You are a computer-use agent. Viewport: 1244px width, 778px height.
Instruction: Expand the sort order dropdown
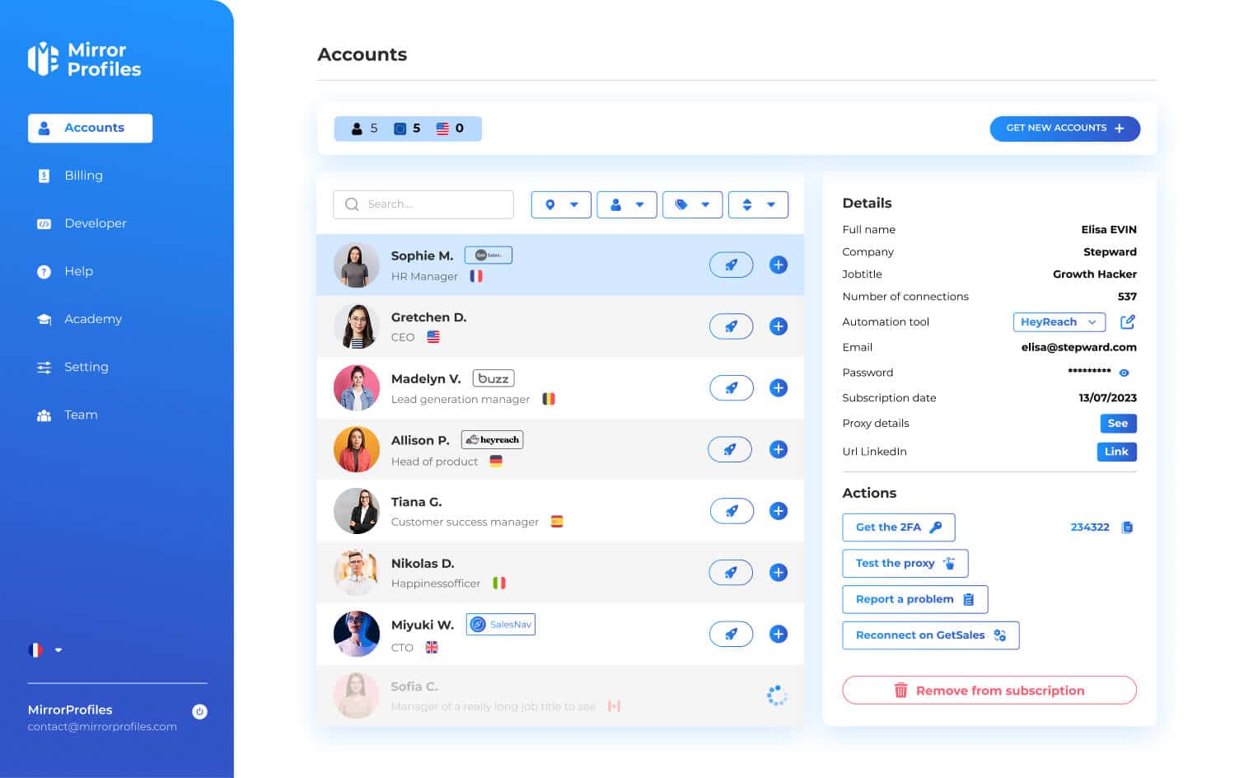[x=758, y=204]
